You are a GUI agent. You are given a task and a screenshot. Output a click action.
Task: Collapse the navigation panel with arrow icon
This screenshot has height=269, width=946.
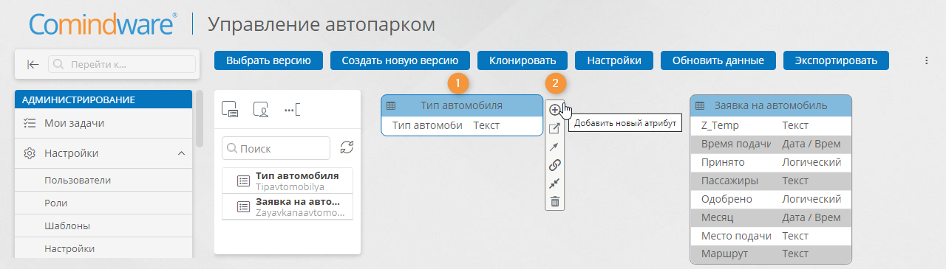coord(33,64)
